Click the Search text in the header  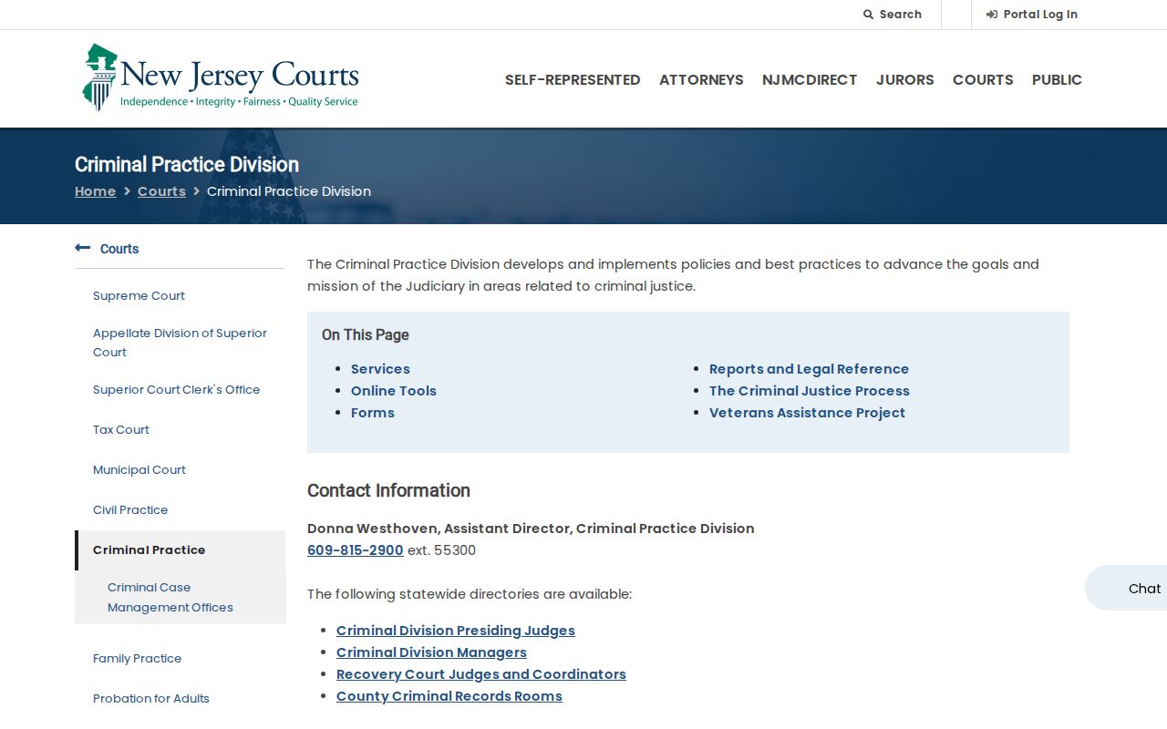click(901, 15)
